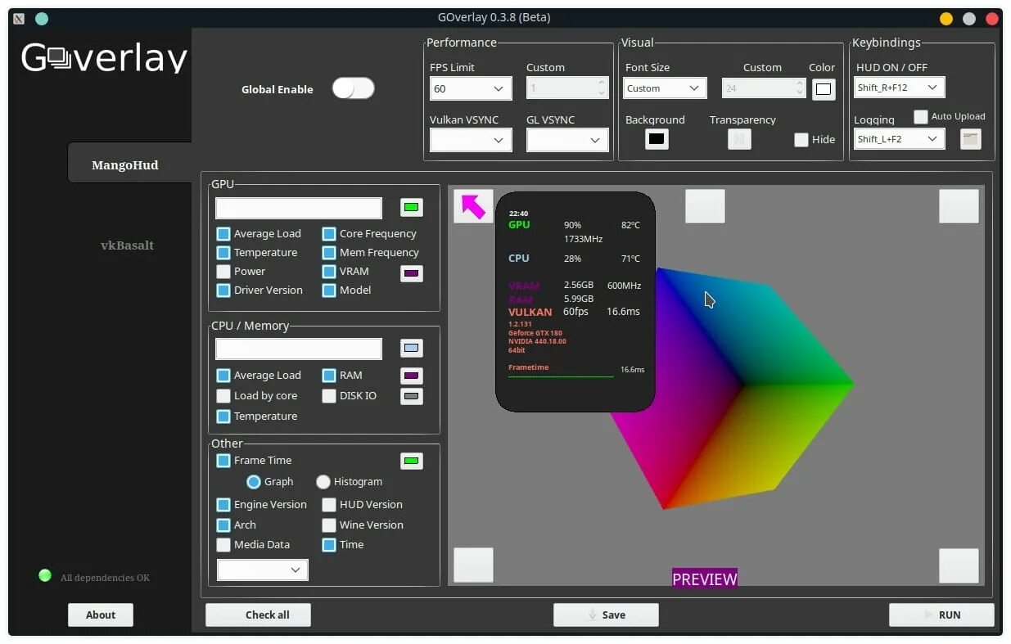1011x644 pixels.
Task: Open the FPS Limit dropdown
Action: [x=471, y=88]
